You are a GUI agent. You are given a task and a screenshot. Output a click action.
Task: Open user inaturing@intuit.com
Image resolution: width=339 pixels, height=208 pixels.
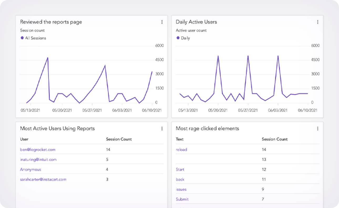pos(38,160)
